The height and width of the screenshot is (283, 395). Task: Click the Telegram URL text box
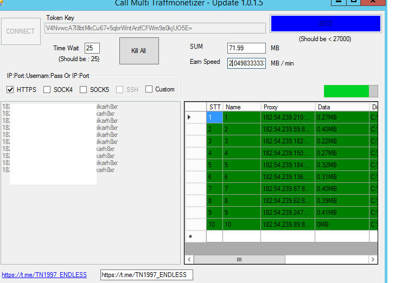146,275
